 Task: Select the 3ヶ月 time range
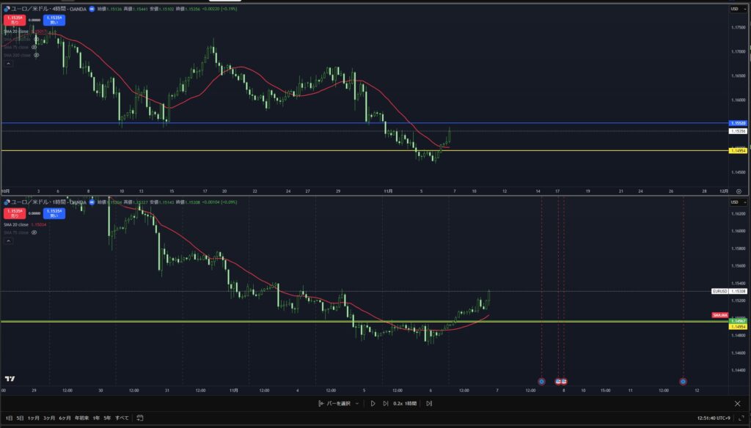pyautogui.click(x=50, y=418)
